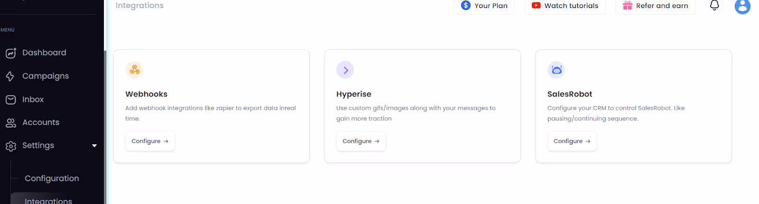759x204 pixels.
Task: Open the Accounts page
Action: point(41,122)
